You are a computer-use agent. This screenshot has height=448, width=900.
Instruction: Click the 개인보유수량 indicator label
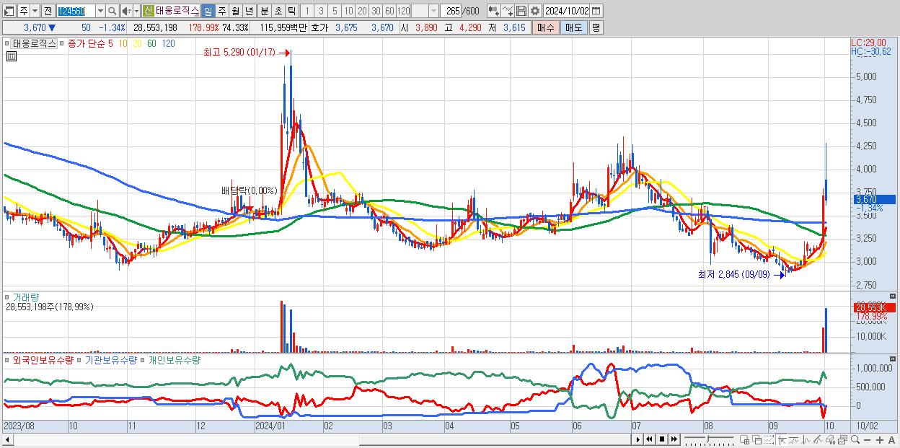(174, 359)
